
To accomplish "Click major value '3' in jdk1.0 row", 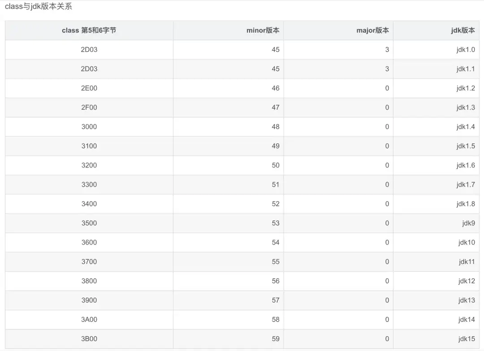I will tap(387, 49).
